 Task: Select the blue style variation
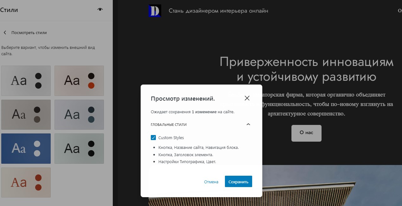26,149
